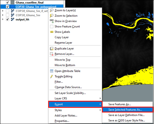154x124 pixels.
Task: Click the Zoom to Selection magnifier icon
Action: (x=52, y=16)
